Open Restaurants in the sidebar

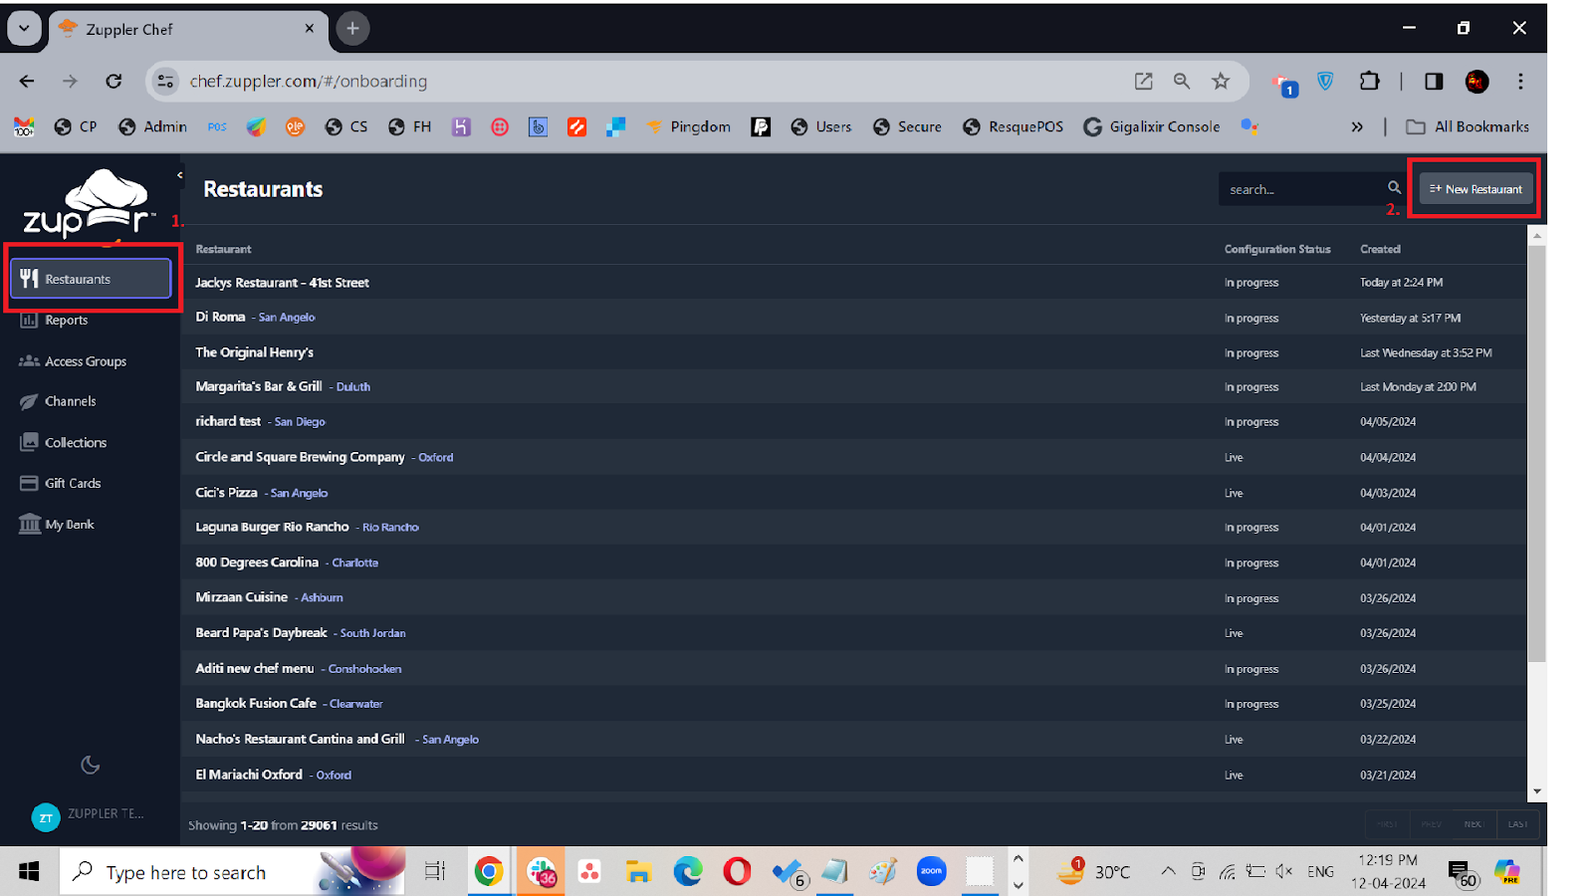pos(91,279)
